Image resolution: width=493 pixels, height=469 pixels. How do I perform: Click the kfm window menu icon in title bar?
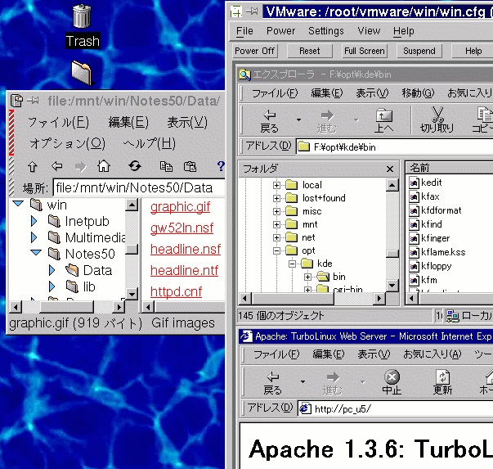coord(16,101)
